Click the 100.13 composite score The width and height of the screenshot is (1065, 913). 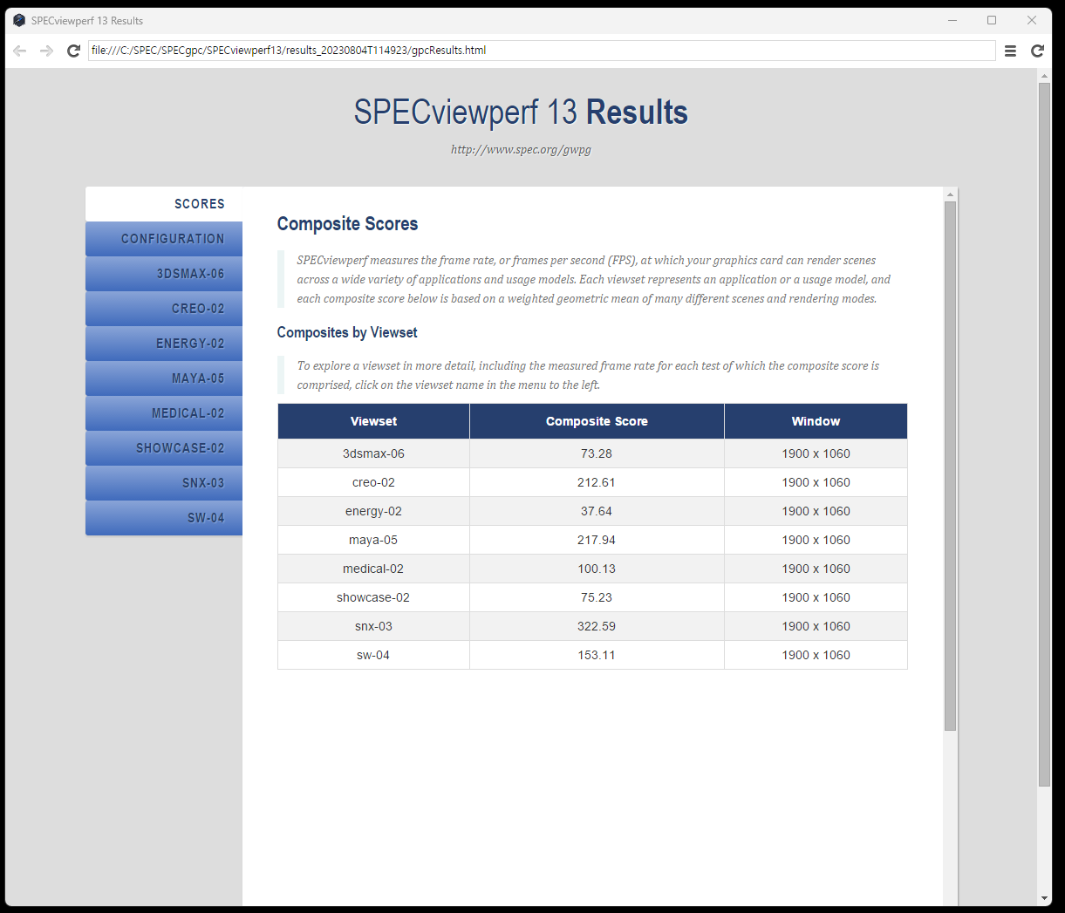pyautogui.click(x=597, y=569)
